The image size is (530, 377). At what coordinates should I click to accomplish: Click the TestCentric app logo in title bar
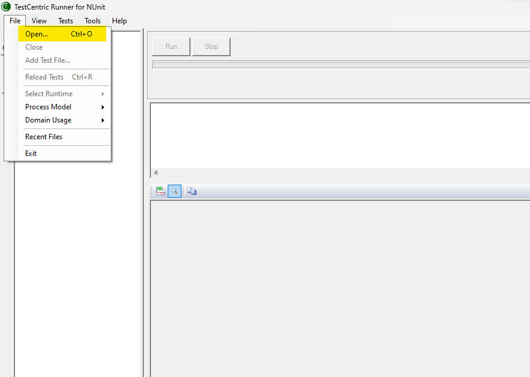pos(6,7)
